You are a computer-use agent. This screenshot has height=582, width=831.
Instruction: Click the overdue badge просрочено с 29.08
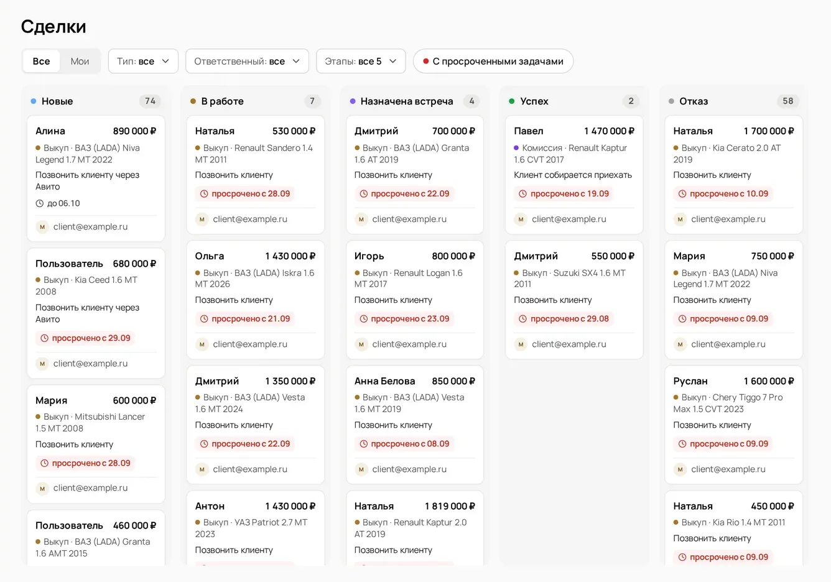coord(564,319)
